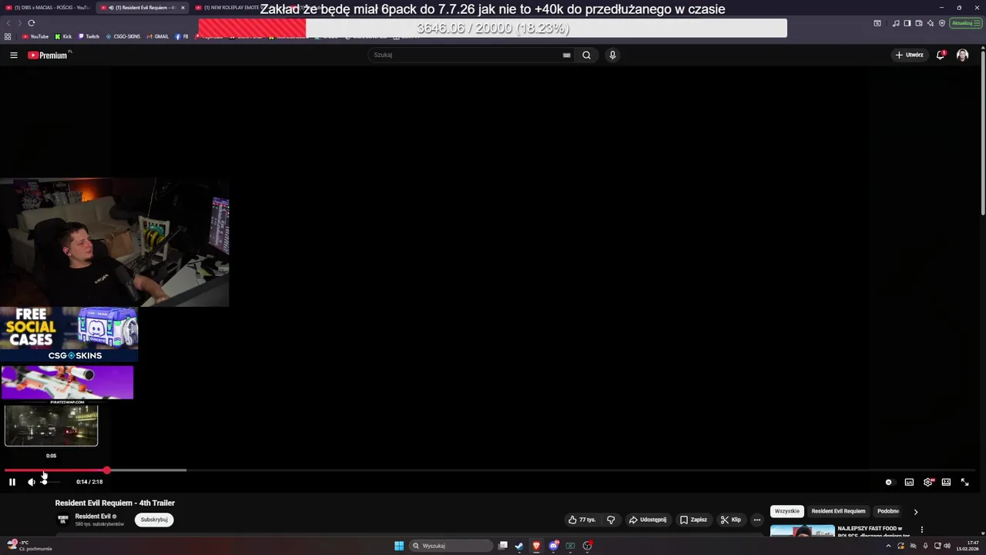Image resolution: width=986 pixels, height=555 pixels.
Task: Go back with the browser back arrow
Action: click(8, 23)
